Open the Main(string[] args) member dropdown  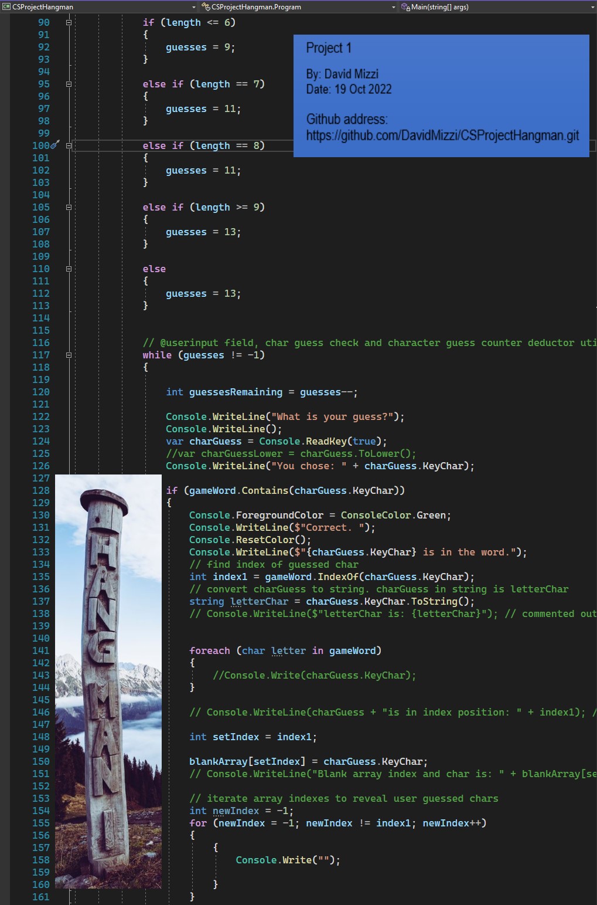(x=592, y=7)
